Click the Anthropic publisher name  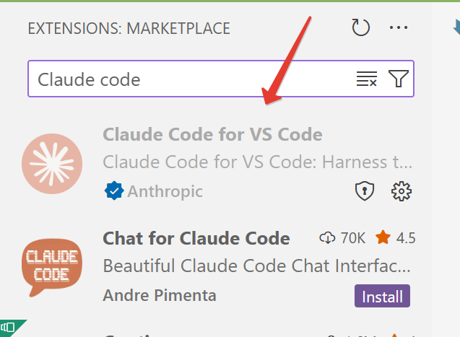[x=165, y=191]
